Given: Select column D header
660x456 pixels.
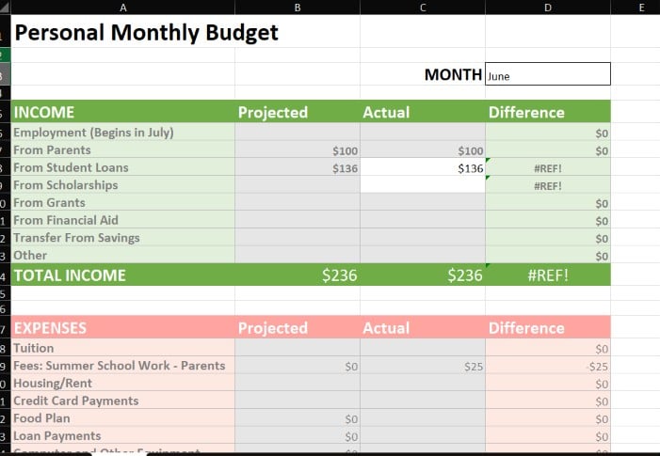Looking at the screenshot, I should pyautogui.click(x=548, y=8).
